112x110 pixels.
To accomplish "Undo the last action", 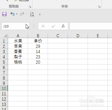I will point(12,14).
